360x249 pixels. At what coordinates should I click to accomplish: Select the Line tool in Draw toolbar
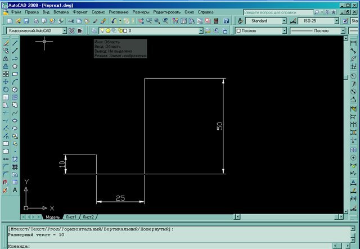point(15,42)
